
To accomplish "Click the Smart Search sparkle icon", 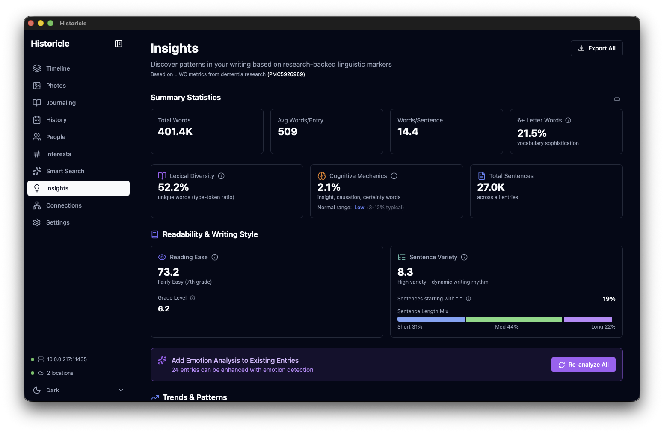I will 37,171.
